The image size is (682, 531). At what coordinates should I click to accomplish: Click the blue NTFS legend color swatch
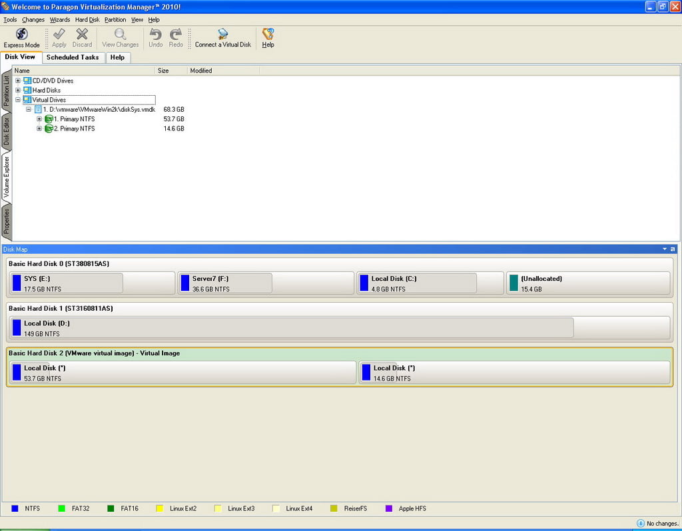pos(15,508)
